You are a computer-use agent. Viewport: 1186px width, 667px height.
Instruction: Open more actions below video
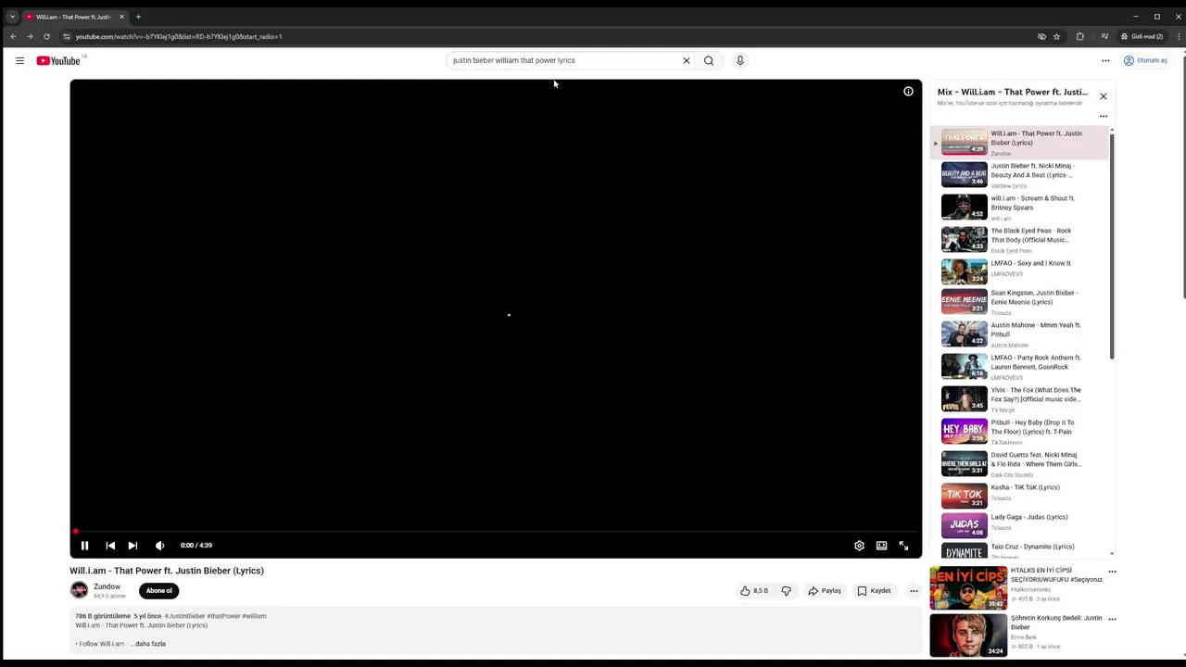coord(914,590)
